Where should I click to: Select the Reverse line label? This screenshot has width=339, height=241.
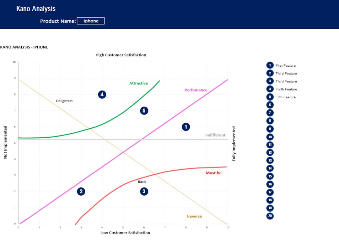(194, 216)
